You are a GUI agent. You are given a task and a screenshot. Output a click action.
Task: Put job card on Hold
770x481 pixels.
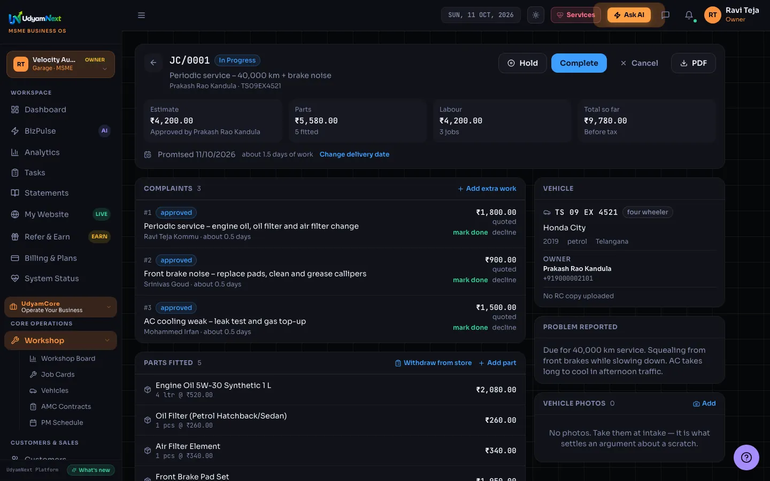pyautogui.click(x=522, y=63)
